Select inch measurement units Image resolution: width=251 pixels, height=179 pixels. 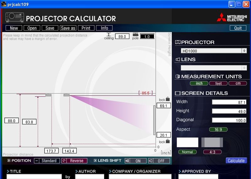click(199, 83)
